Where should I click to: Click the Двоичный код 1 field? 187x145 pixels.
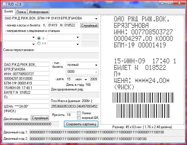(x=107, y=132)
